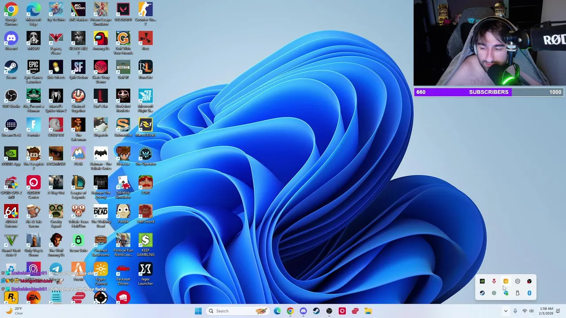This screenshot has width=566, height=318.
Task: Switch to OBS Studio on the taskbar
Action: [329, 311]
